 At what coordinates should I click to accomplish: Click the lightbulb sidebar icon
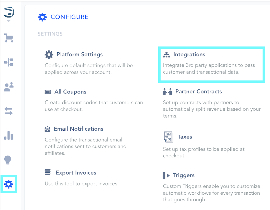click(8, 160)
